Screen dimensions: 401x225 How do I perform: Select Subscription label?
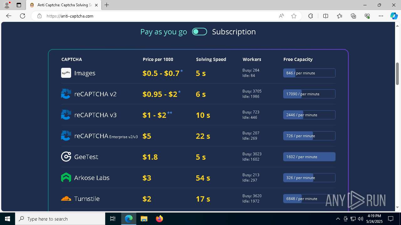[234, 32]
